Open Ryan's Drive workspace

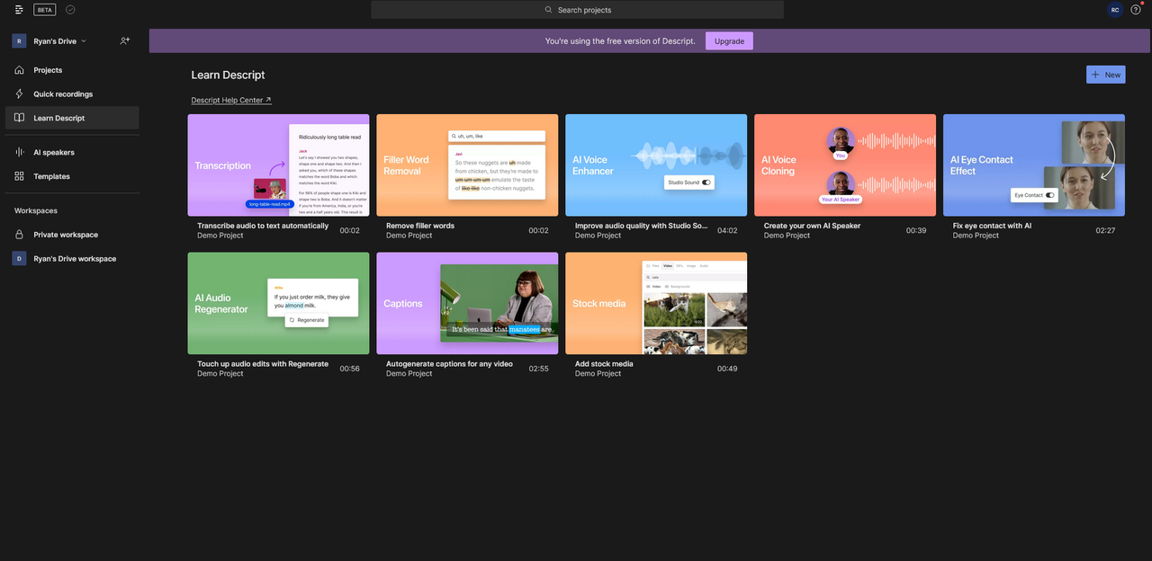tap(72, 259)
